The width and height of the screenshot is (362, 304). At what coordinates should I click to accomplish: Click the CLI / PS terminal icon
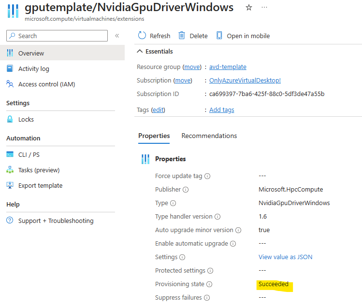pyautogui.click(x=10, y=154)
